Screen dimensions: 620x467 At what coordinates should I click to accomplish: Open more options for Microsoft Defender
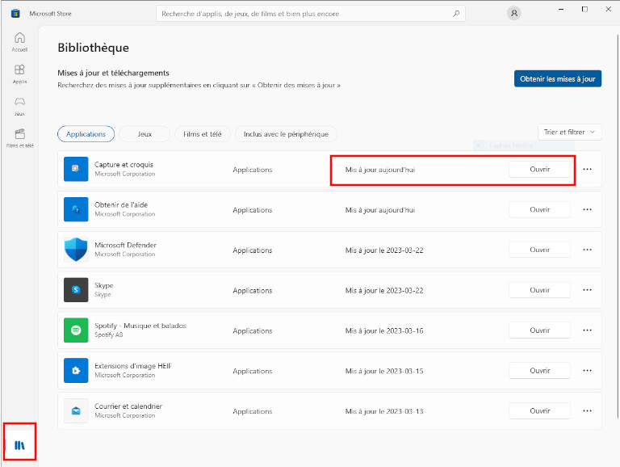587,250
